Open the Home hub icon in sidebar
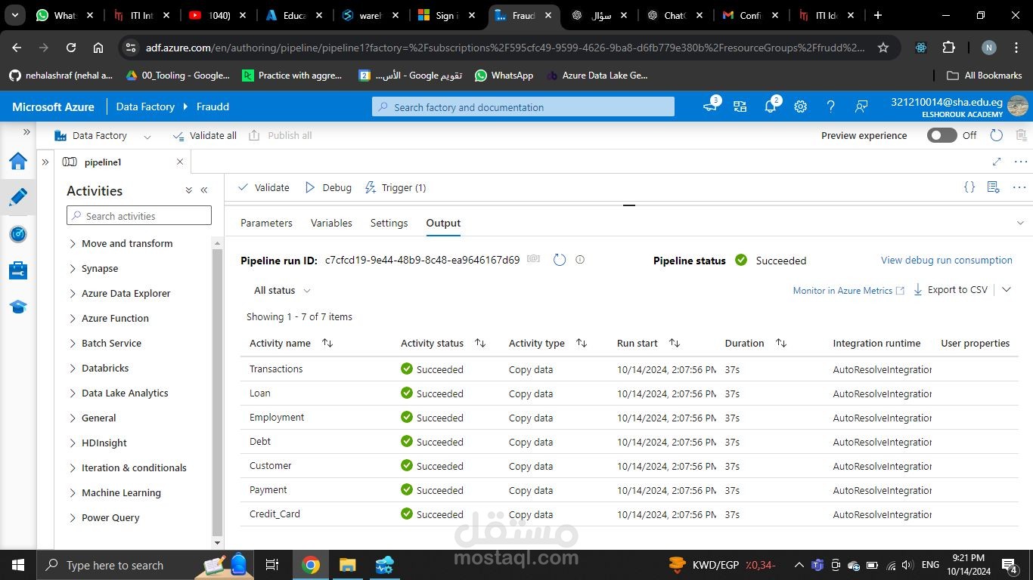Image resolution: width=1033 pixels, height=580 pixels. pyautogui.click(x=18, y=162)
